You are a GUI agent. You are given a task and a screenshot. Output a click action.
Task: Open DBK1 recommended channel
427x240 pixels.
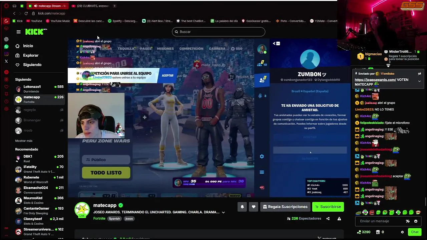coord(39,159)
